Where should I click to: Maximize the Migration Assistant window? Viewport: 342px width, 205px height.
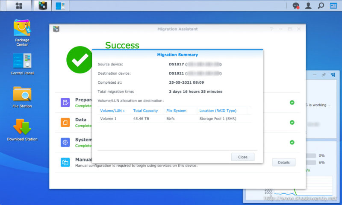pyautogui.click(x=290, y=29)
